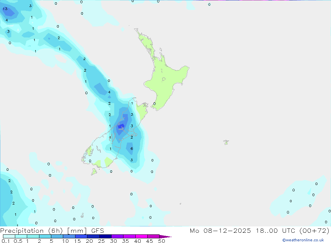Click the '25' legend scale label
This screenshot has height=243, width=331.
coord(102,241)
